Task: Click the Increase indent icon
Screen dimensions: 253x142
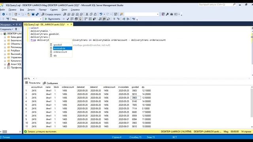Action: (128, 19)
